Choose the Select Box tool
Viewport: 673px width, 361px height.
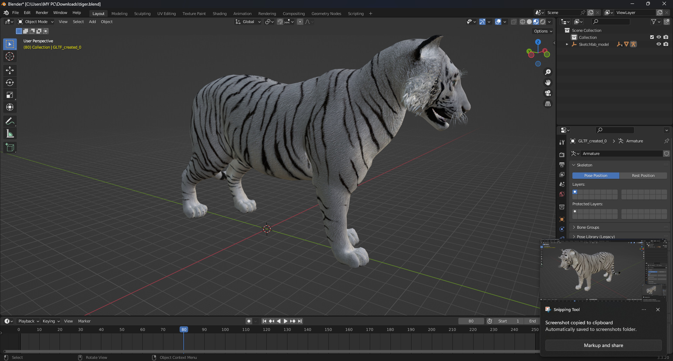pos(10,44)
